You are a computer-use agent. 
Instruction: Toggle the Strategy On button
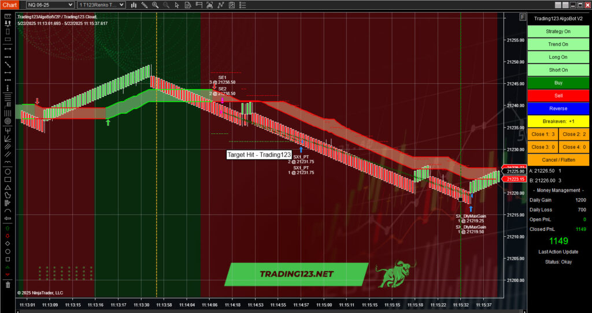(x=558, y=31)
